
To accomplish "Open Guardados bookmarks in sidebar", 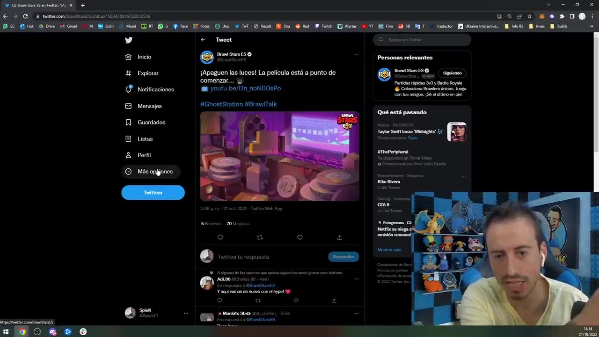I will pyautogui.click(x=145, y=122).
